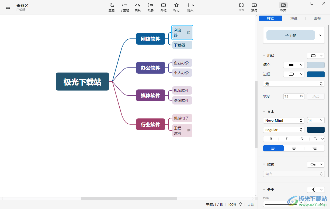Collapse the 分支 section
The image size is (330, 209).
[x=264, y=190]
